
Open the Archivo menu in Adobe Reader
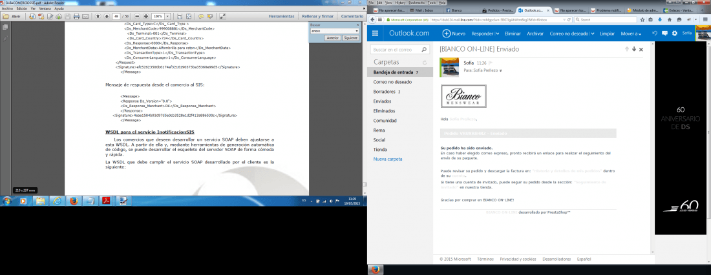[7, 8]
